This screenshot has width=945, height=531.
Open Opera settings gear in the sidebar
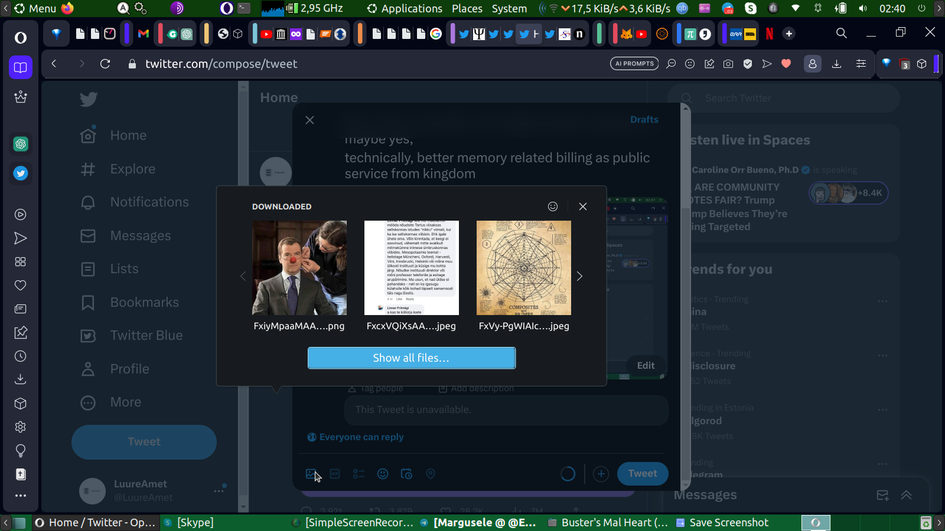point(21,427)
